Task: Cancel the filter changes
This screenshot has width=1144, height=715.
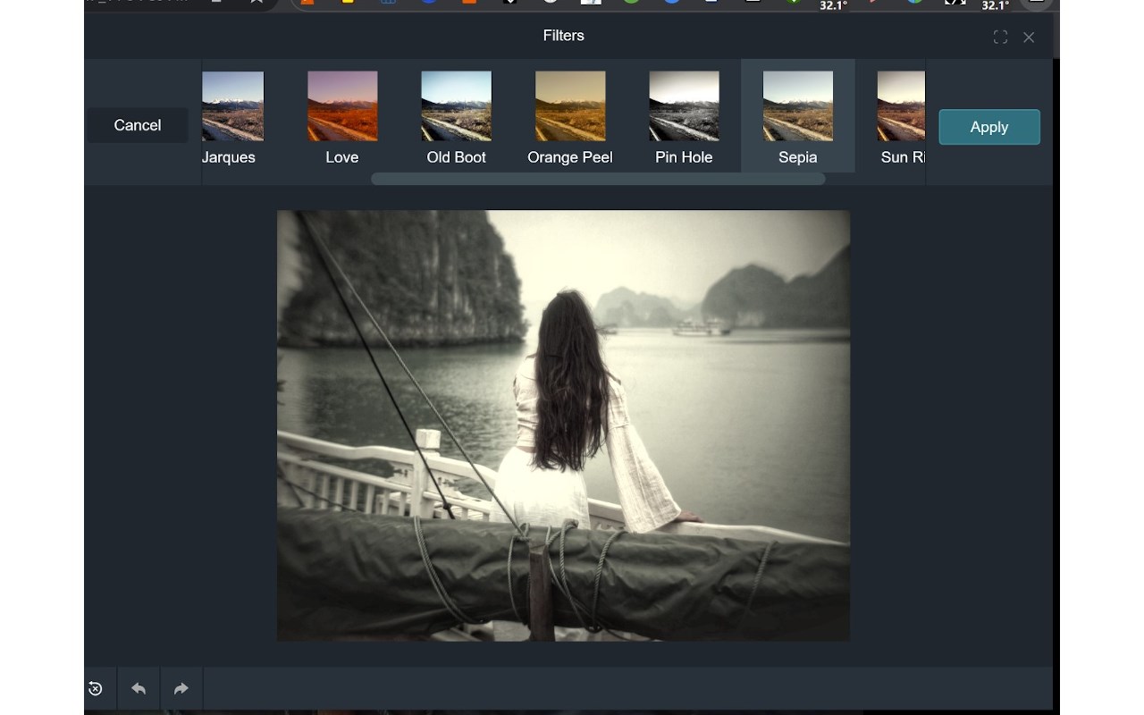Action: tap(138, 125)
